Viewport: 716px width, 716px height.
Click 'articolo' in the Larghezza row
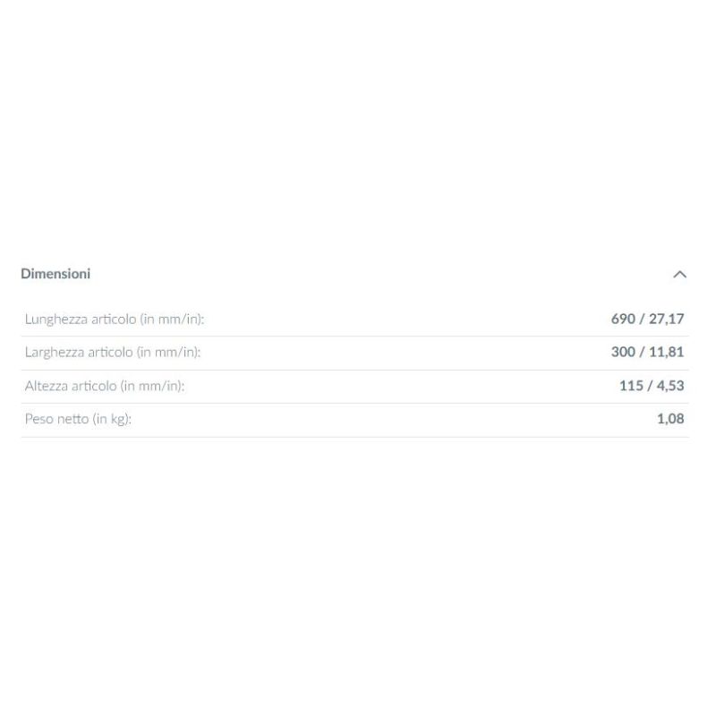click(111, 353)
